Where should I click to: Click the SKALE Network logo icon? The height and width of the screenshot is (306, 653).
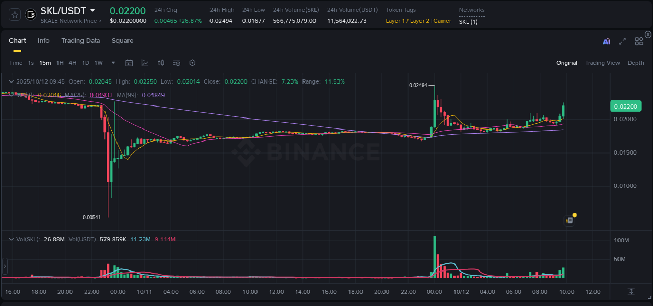click(30, 15)
